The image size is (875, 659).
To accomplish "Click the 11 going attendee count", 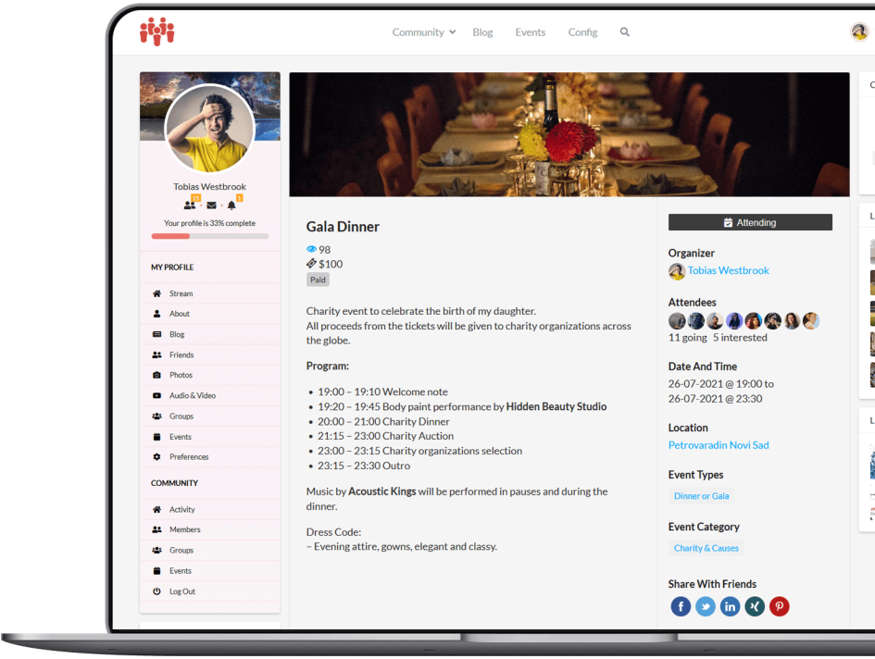I will (x=687, y=338).
